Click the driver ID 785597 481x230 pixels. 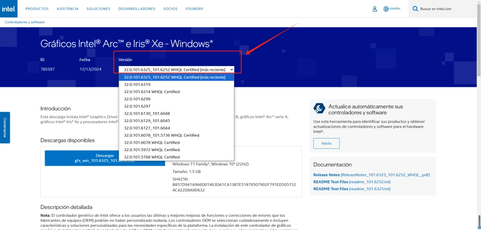[47, 69]
